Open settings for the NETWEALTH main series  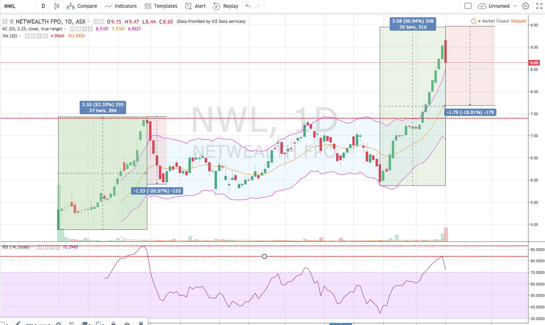point(101,22)
